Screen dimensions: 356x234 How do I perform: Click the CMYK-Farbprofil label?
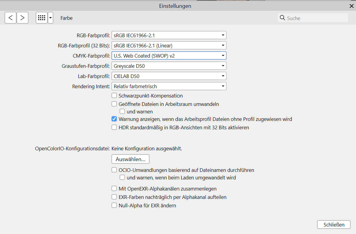pyautogui.click(x=91, y=56)
